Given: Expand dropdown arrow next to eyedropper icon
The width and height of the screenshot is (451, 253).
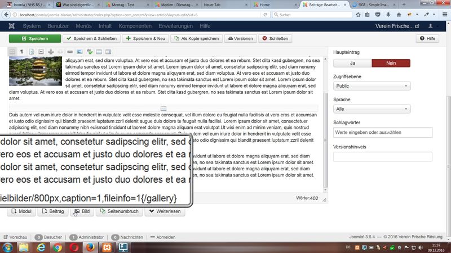Looking at the screenshot, I should (x=434, y=15).
